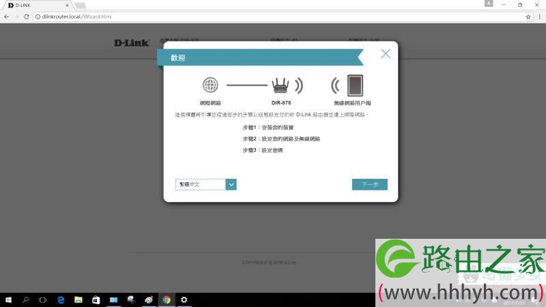This screenshot has height=307, width=546.
Task: Click the COPYRIGHT footer text
Action: click(269, 263)
